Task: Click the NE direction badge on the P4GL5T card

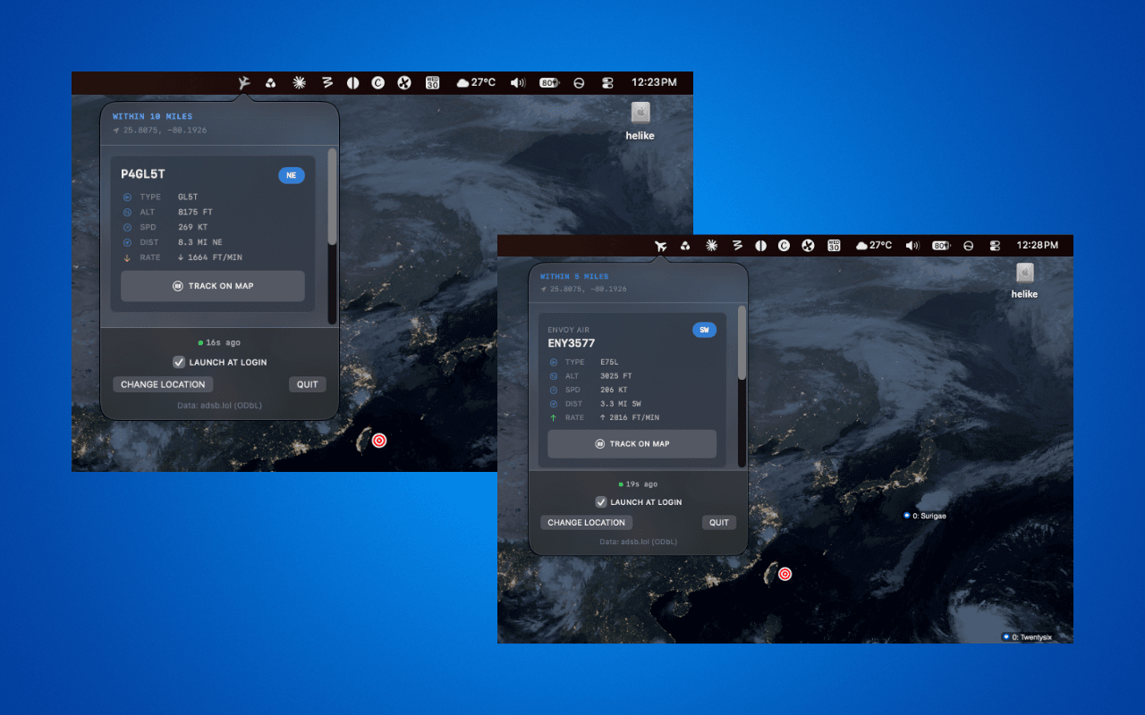Action: point(292,175)
